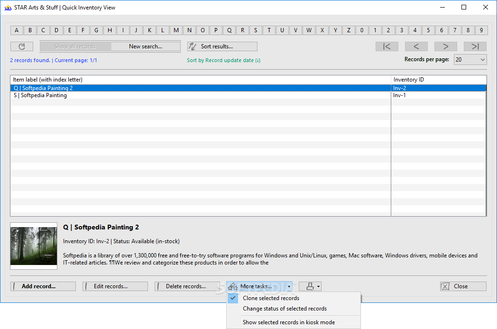The image size is (497, 329).
Task: Filter by index letter Q
Action: pyautogui.click(x=229, y=30)
